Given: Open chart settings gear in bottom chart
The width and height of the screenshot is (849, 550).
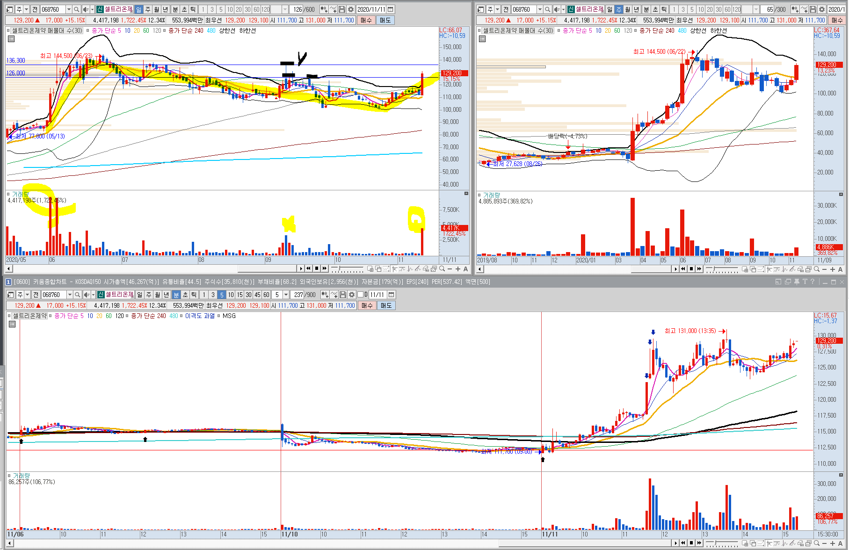Looking at the screenshot, I should 352,295.
